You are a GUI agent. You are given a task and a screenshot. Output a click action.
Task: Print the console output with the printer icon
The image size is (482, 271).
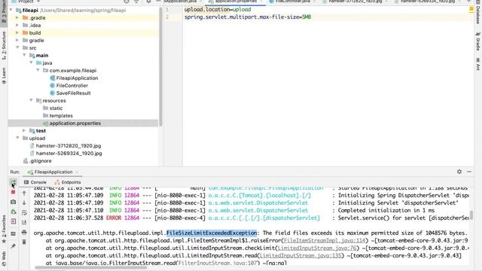(24, 233)
